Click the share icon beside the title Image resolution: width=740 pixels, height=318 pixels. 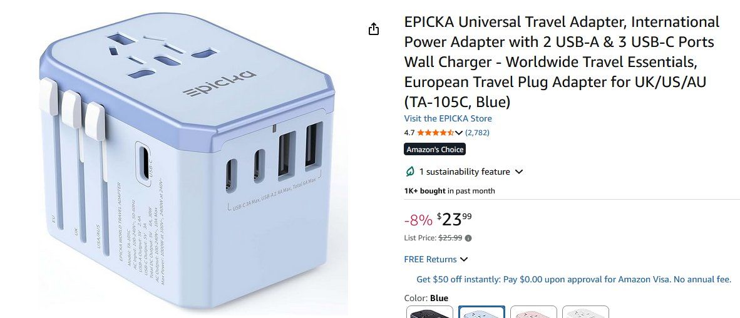373,29
